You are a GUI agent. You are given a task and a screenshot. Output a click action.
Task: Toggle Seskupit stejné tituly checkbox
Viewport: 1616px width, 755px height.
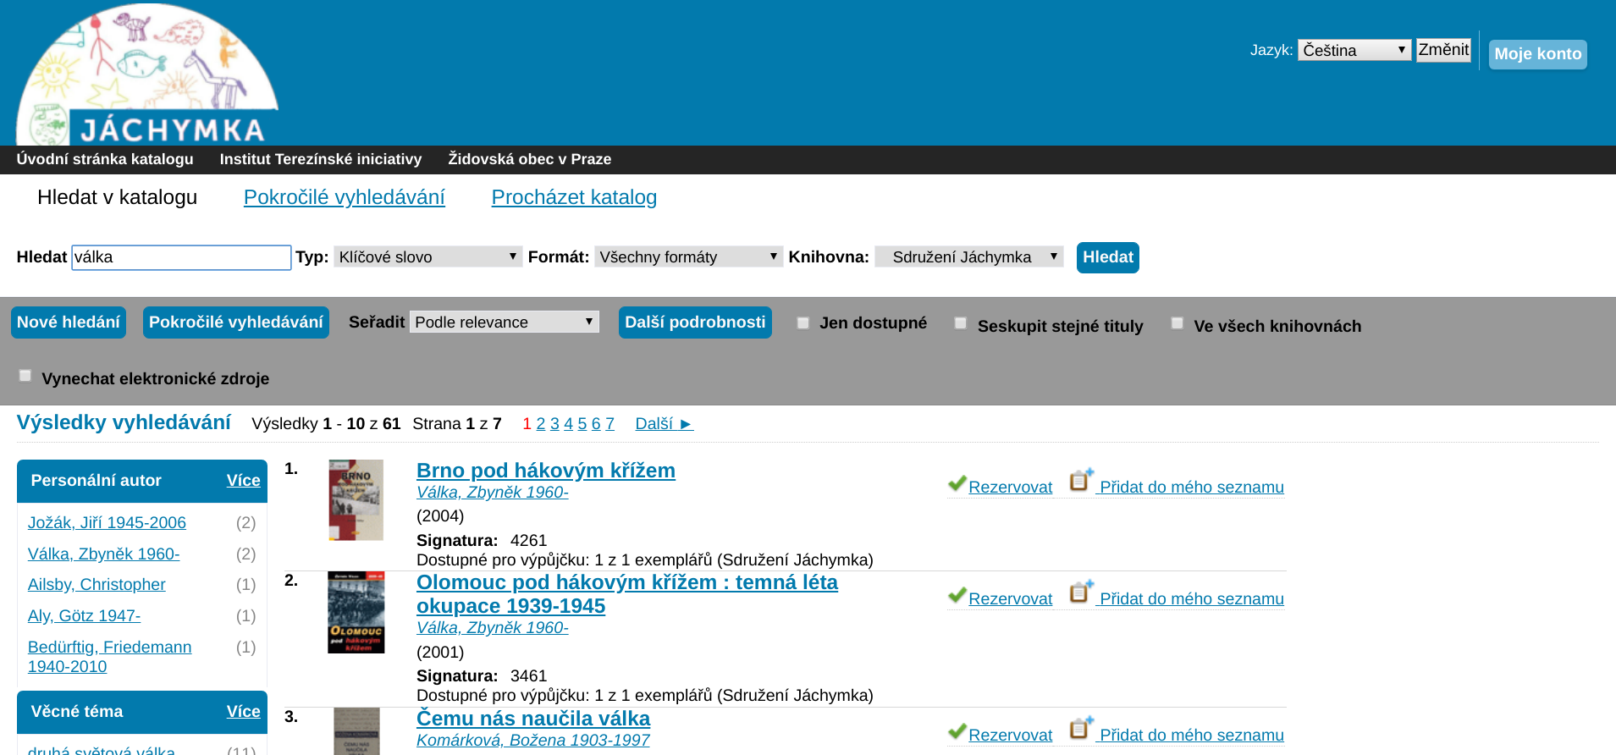tap(960, 322)
